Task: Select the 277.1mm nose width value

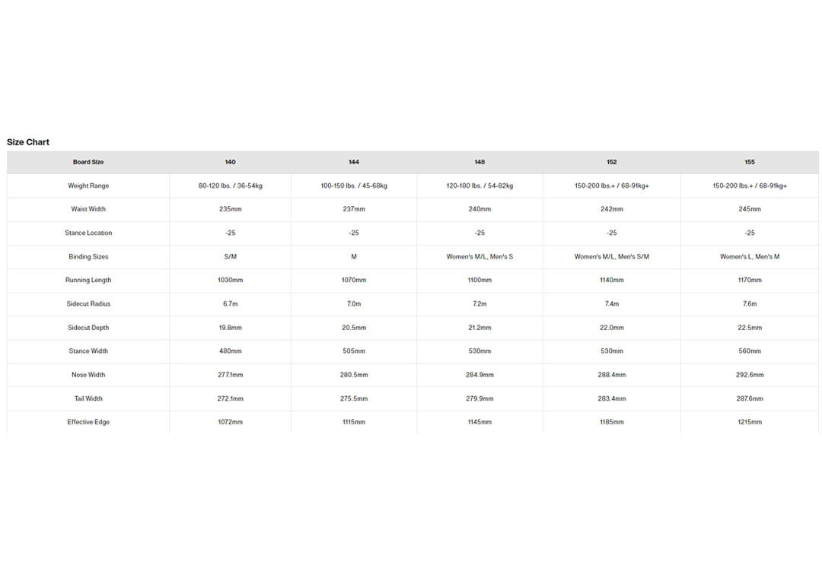Action: tap(231, 375)
